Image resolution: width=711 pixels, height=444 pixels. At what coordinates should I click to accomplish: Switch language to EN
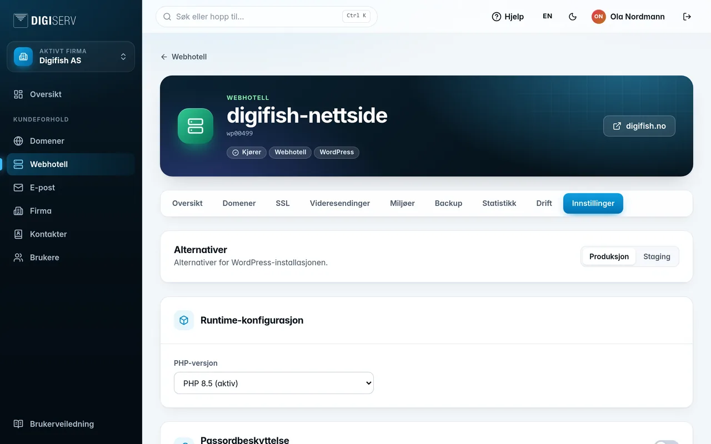pos(548,17)
